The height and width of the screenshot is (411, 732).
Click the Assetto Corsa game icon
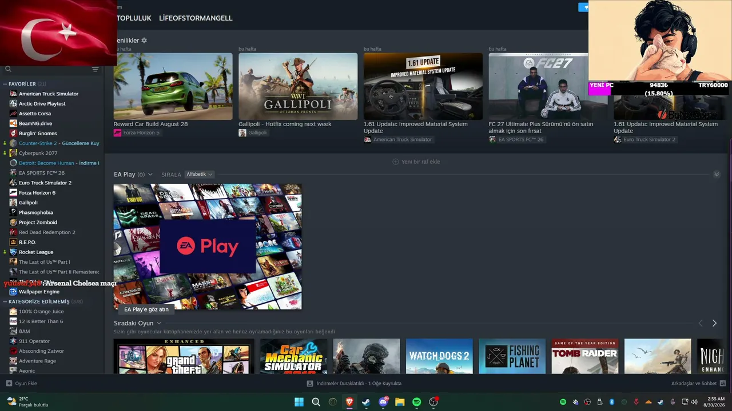pos(13,114)
